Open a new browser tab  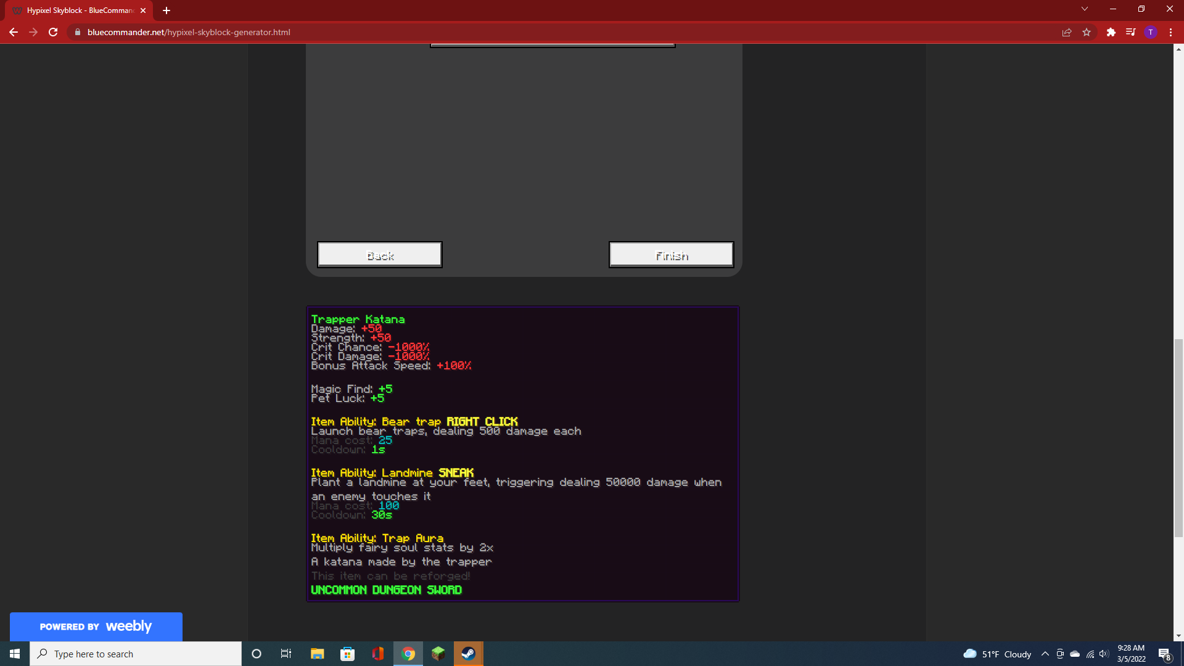[x=166, y=10]
